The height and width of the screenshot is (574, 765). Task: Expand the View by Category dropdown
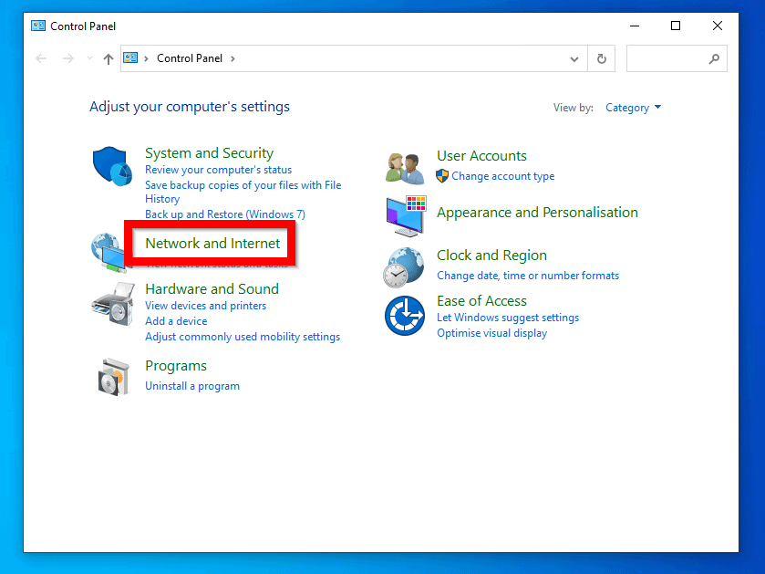click(x=633, y=108)
